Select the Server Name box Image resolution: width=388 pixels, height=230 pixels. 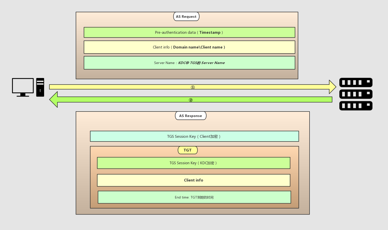point(189,63)
